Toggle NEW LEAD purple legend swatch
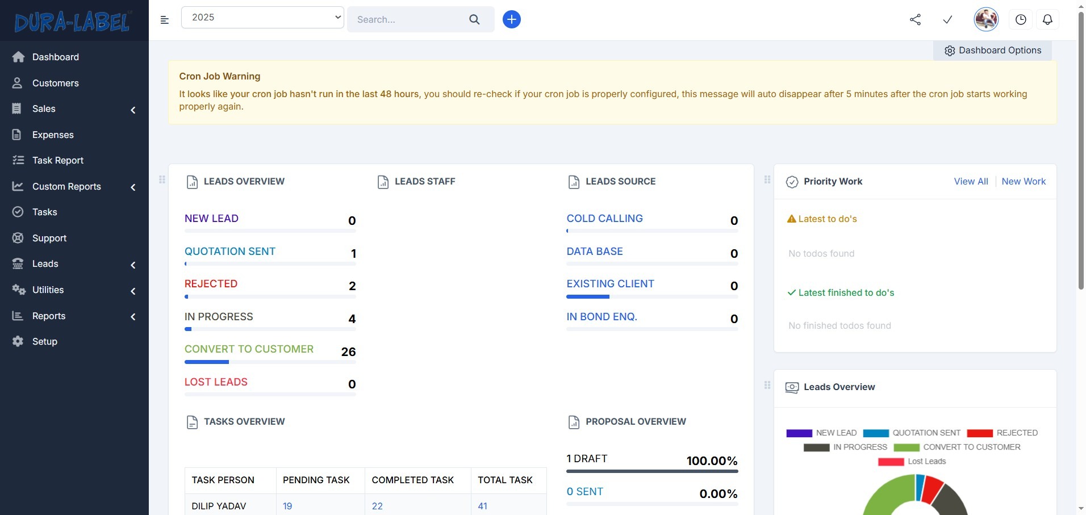1086x515 pixels. point(799,433)
